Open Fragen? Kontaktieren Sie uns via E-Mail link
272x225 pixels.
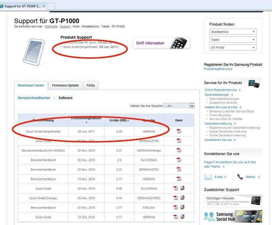pos(230,164)
